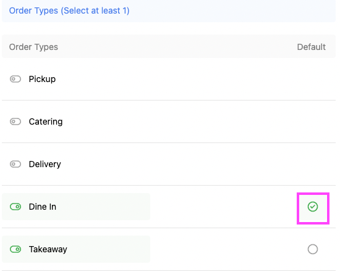Click the Delivery label text
This screenshot has height=272, width=340.
click(x=45, y=164)
